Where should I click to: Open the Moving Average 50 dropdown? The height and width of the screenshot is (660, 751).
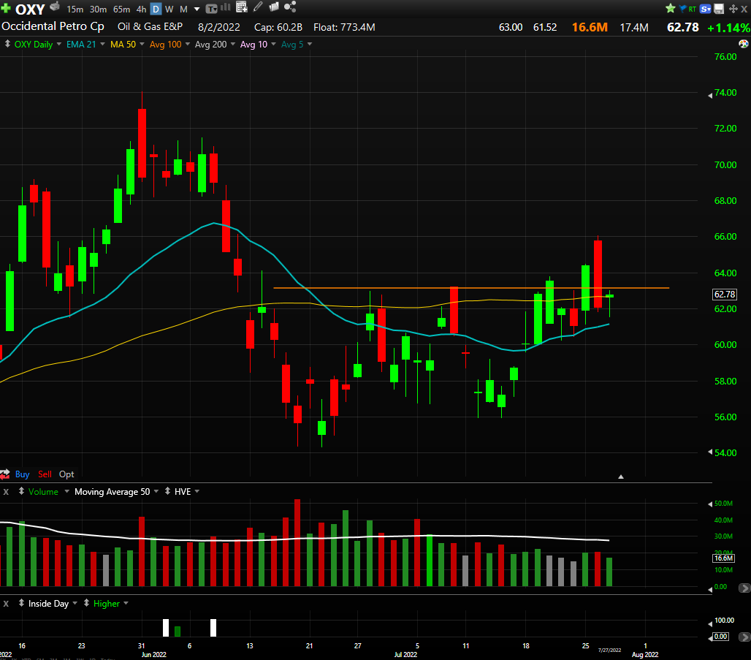click(156, 491)
